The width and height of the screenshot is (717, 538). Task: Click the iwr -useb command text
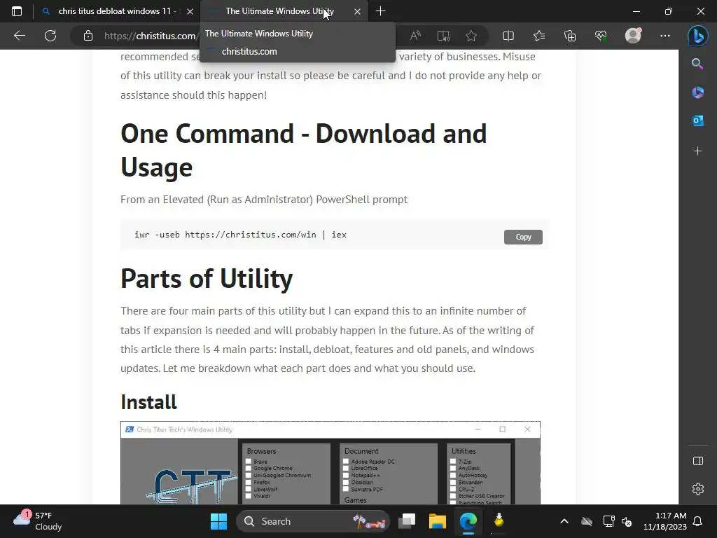(x=241, y=235)
